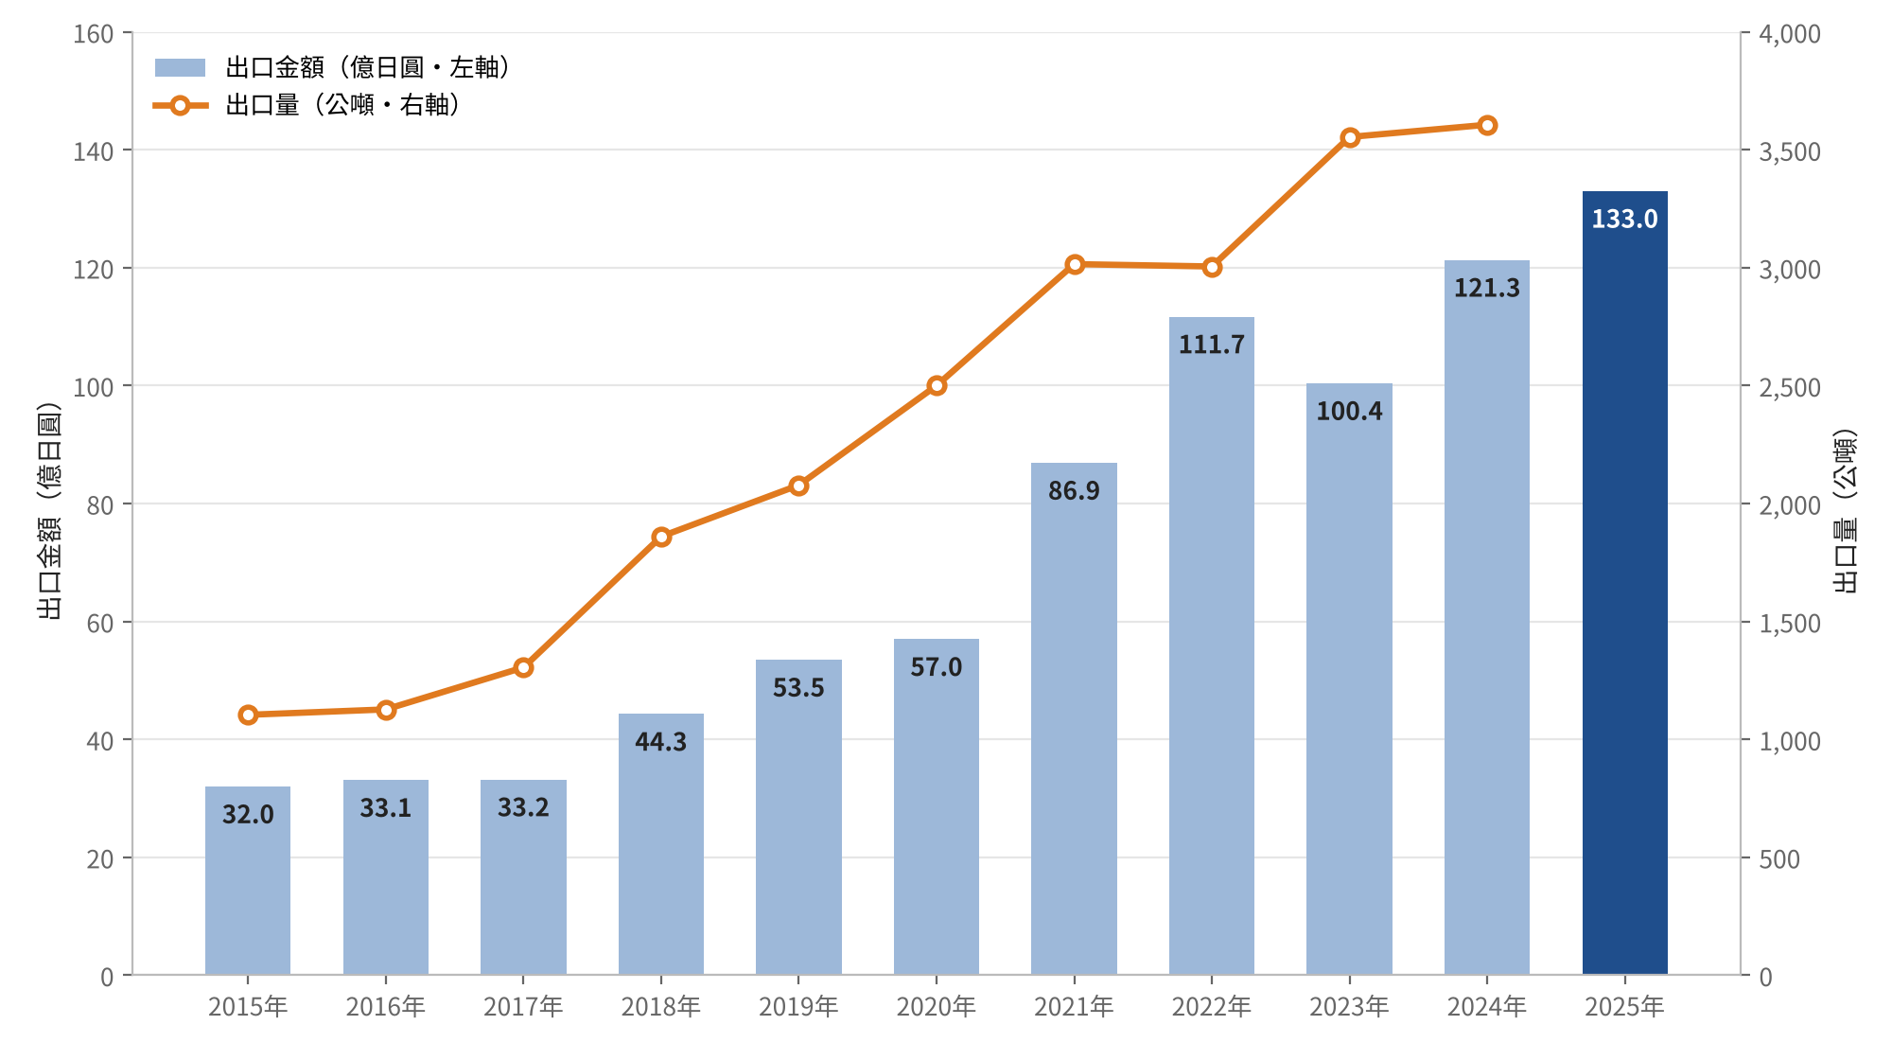Click the 160 tick on left axis
This screenshot has width=1892, height=1060.
tap(94, 34)
